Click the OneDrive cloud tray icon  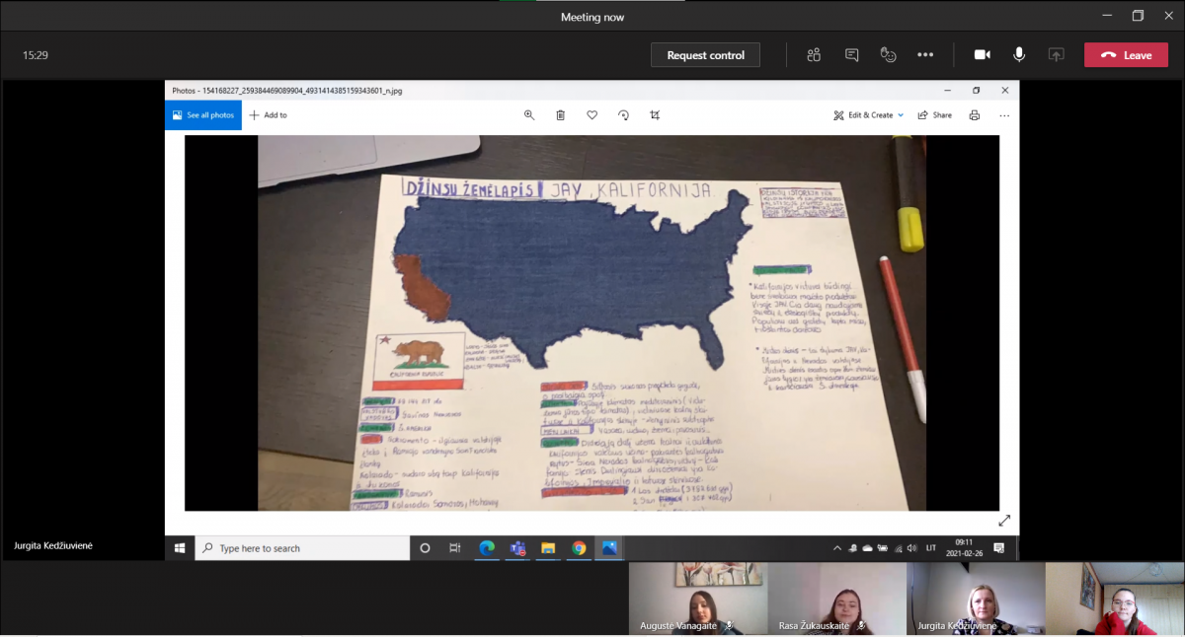click(x=867, y=548)
